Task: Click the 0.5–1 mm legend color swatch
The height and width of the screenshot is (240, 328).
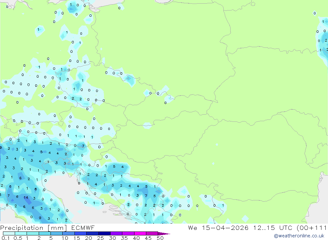Action: pyautogui.click(x=21, y=233)
